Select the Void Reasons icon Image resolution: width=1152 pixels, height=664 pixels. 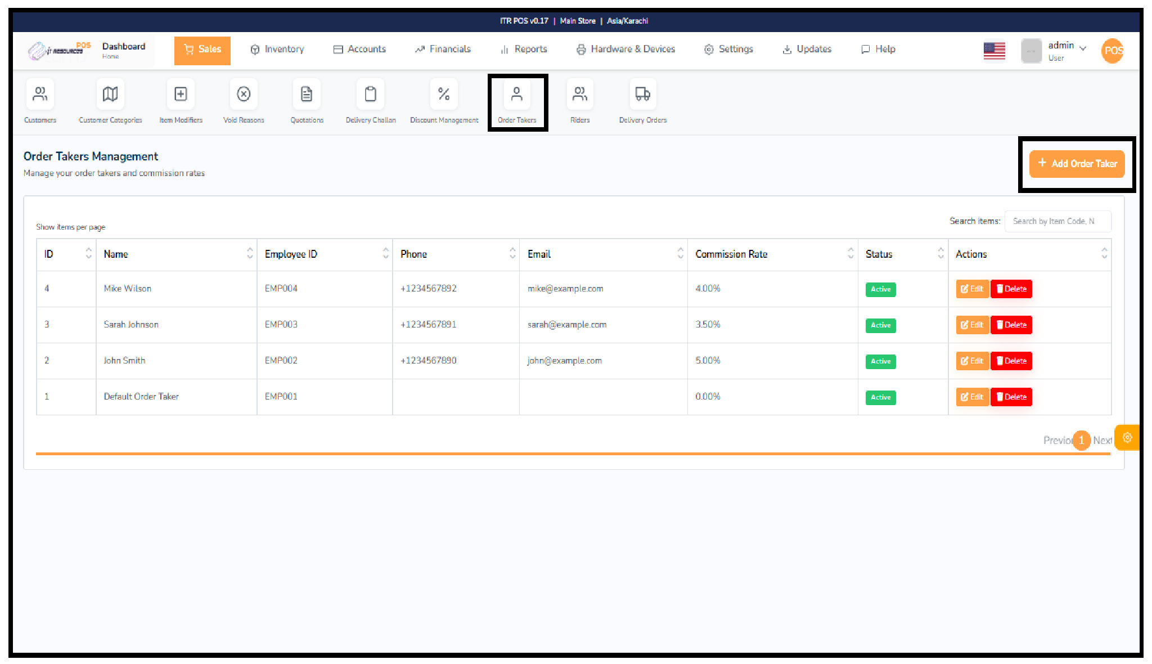pos(243,101)
